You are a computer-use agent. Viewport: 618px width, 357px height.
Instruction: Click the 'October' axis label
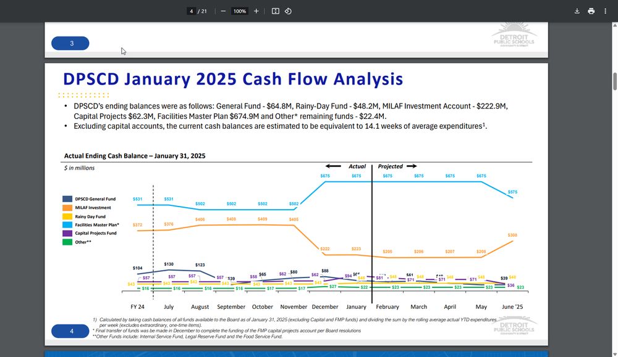[263, 306]
